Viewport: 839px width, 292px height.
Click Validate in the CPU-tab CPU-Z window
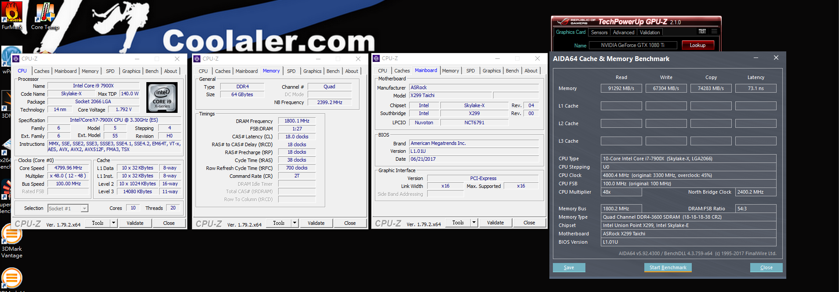(135, 223)
